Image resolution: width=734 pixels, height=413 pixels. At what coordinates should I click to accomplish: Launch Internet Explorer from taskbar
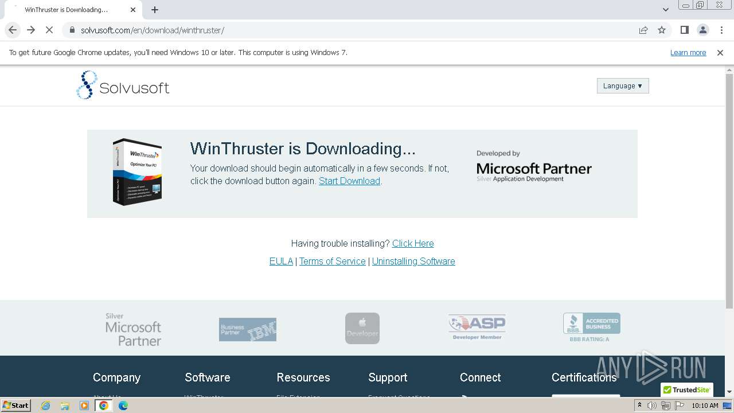(45, 406)
